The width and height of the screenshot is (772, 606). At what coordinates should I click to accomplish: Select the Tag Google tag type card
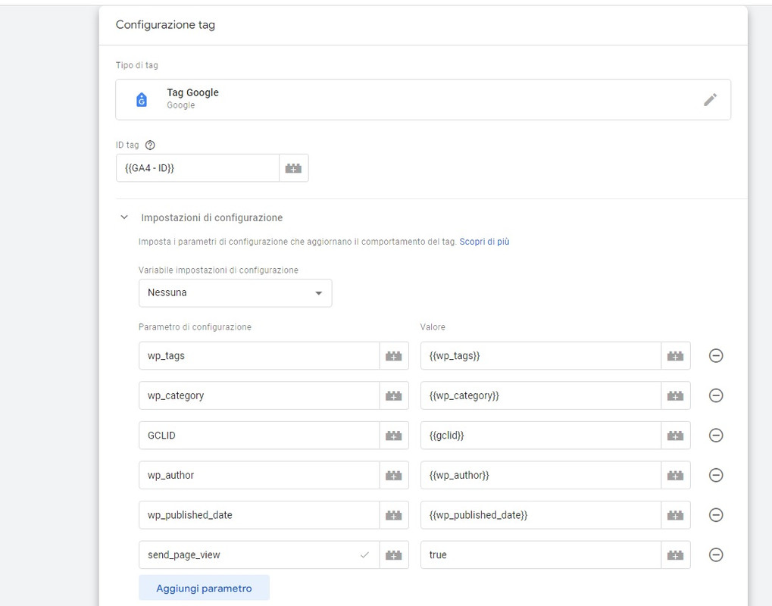coord(409,99)
